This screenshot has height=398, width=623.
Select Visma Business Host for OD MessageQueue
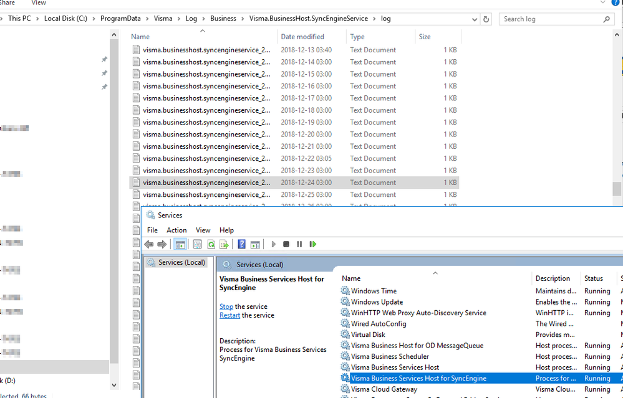480,346
